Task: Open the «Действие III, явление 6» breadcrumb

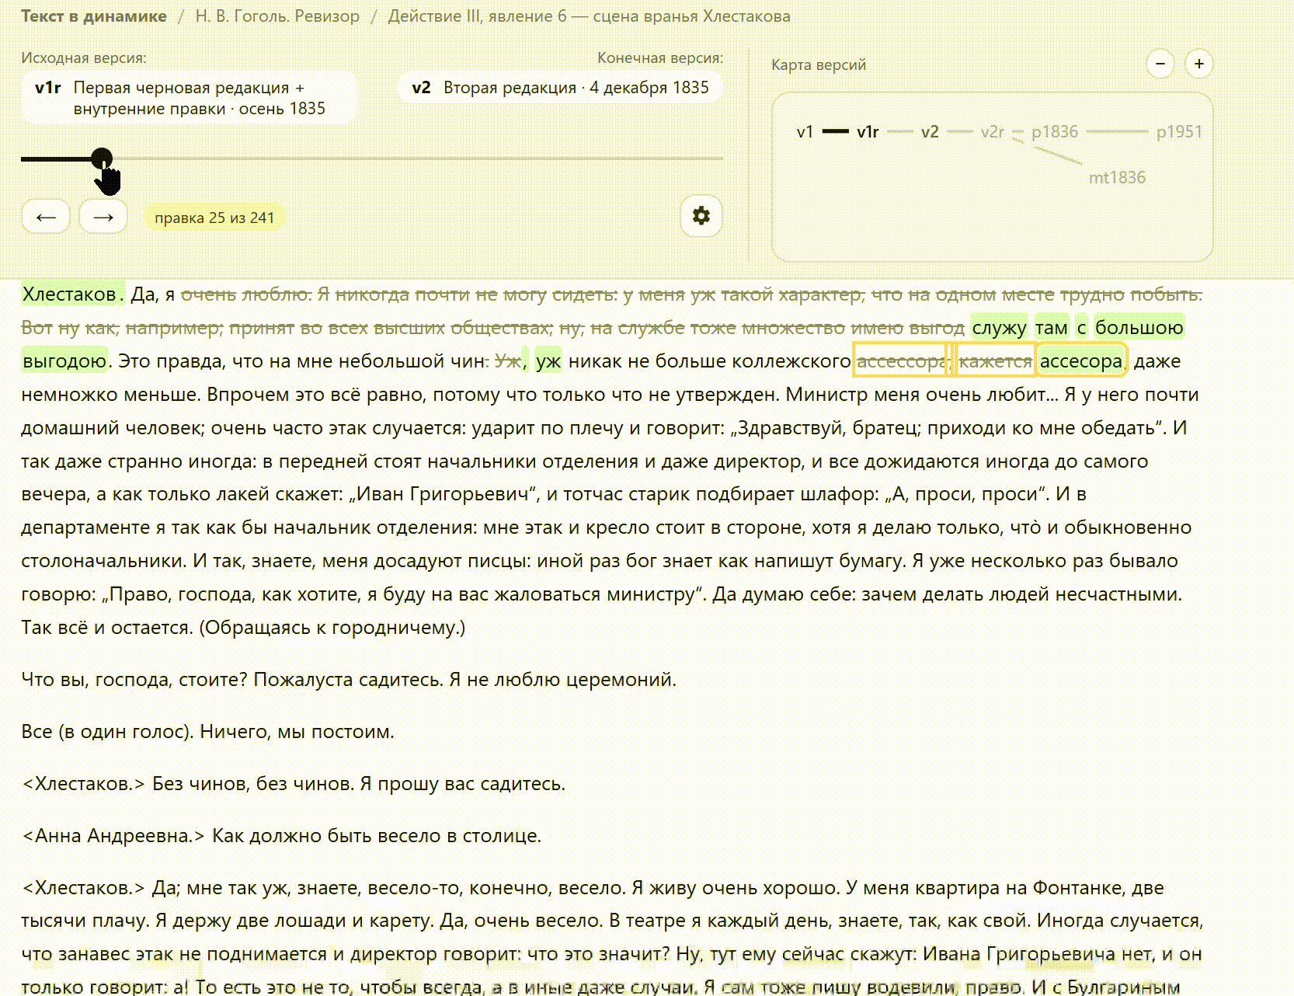Action: (x=589, y=16)
